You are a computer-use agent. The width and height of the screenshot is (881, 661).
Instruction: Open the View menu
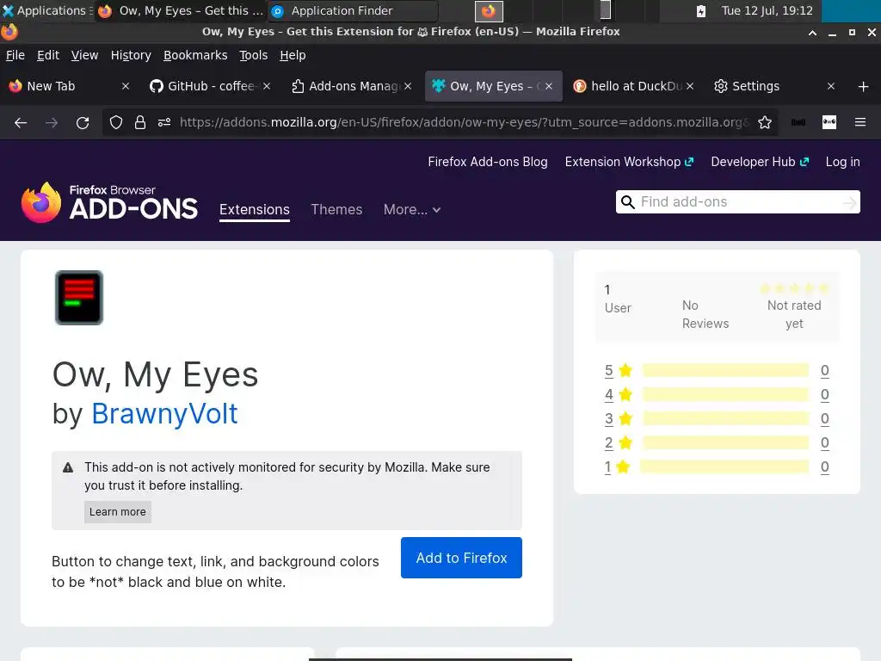click(x=84, y=55)
